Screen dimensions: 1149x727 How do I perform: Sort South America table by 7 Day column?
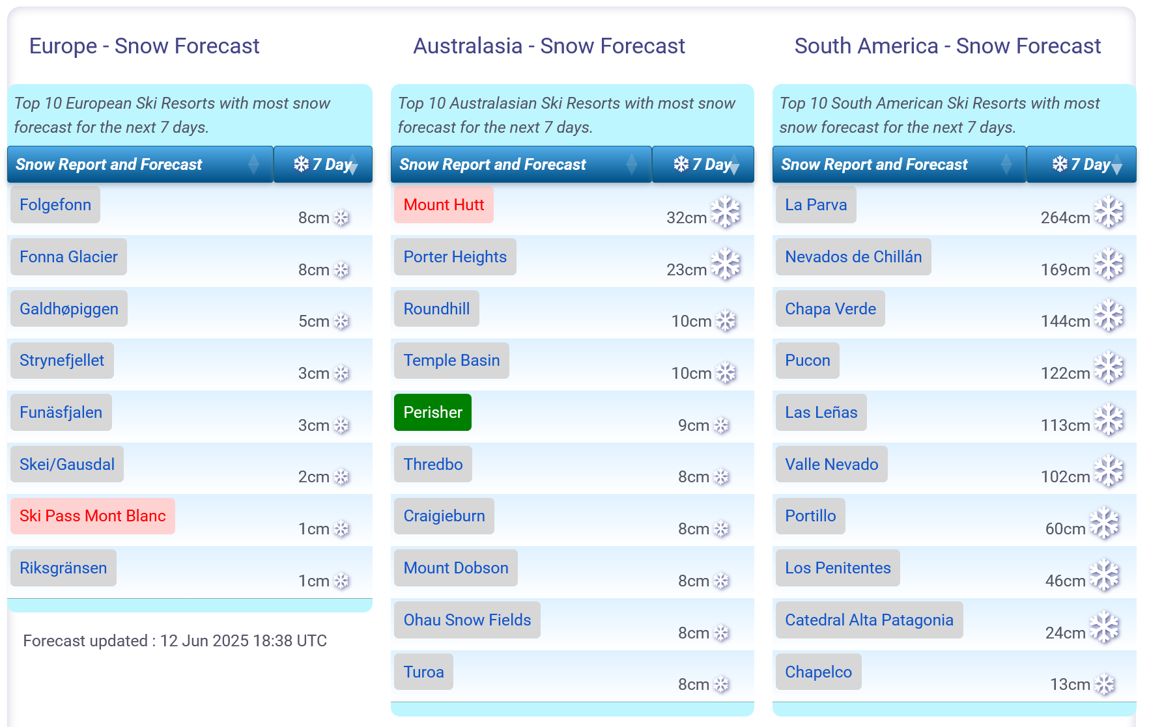(1081, 164)
